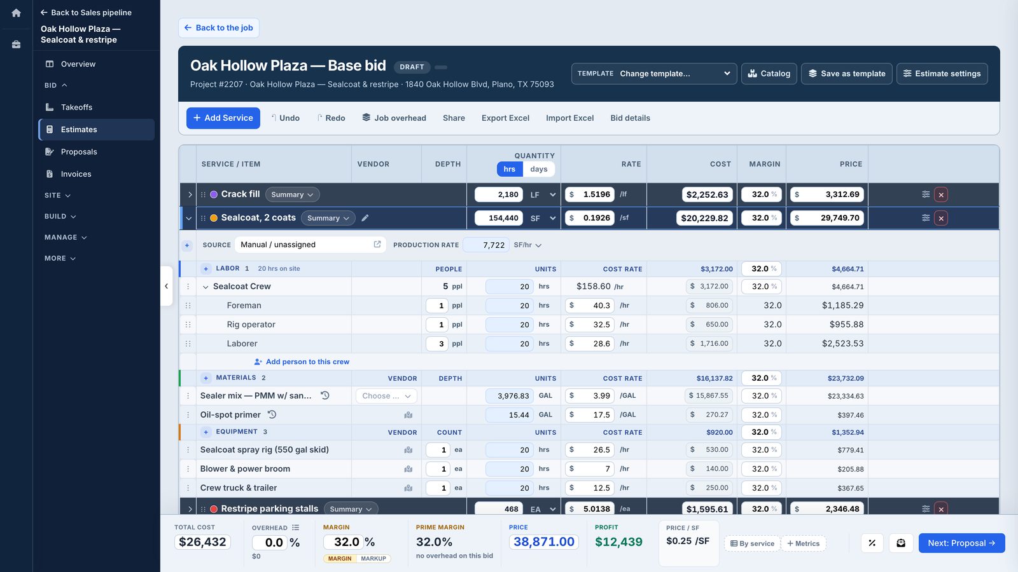Delete the Crack fill service row
This screenshot has width=1018, height=572.
941,194
